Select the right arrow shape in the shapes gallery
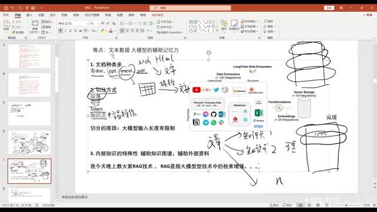The width and height of the screenshot is (377, 212). (209, 26)
